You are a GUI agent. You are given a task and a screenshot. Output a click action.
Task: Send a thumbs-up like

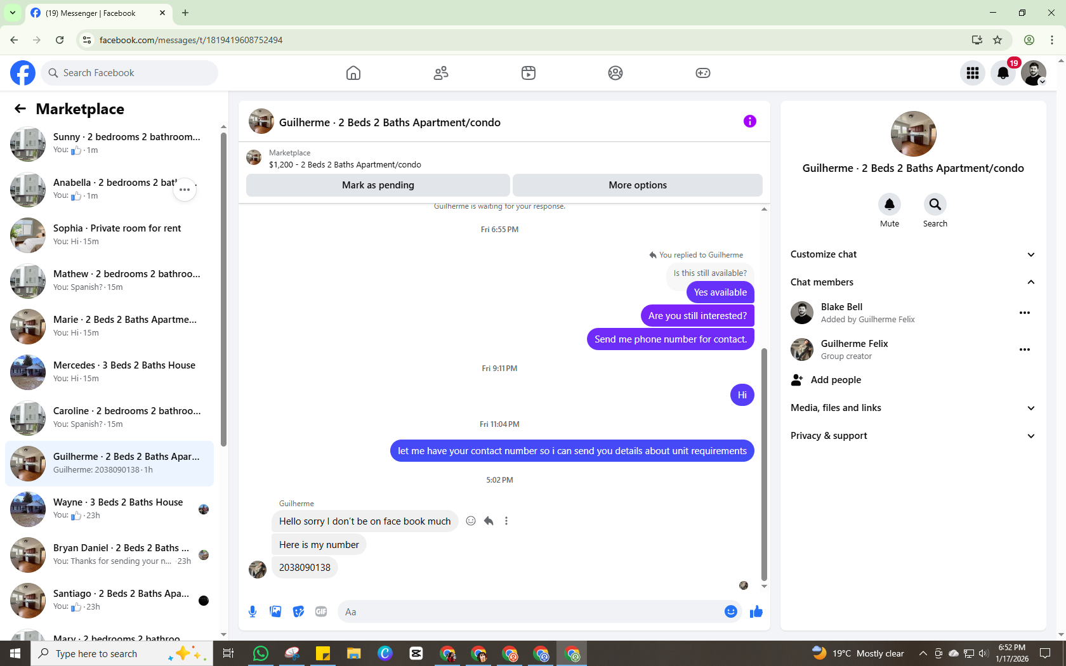point(756,611)
